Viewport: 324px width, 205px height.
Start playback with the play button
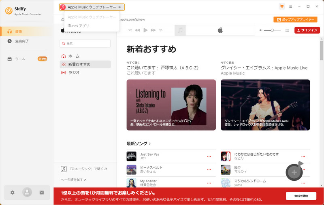tap(145, 30)
